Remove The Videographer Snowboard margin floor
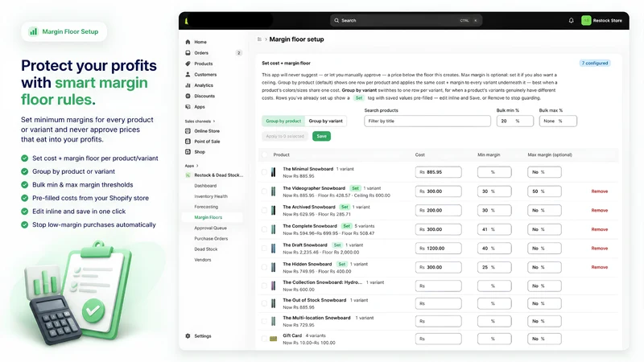This screenshot has height=362, width=644. [599, 191]
